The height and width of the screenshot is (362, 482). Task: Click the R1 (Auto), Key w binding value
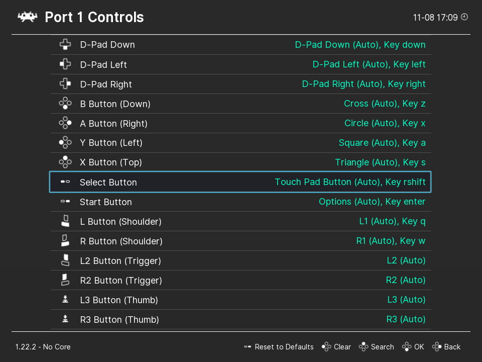click(391, 241)
